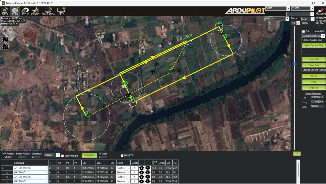The width and height of the screenshot is (326, 184).
Task: Click the Home Location ASL field
Action: [317, 107]
